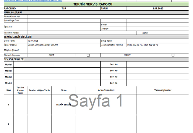
Task: Select the Şehir: label cell
Action: [145, 33]
